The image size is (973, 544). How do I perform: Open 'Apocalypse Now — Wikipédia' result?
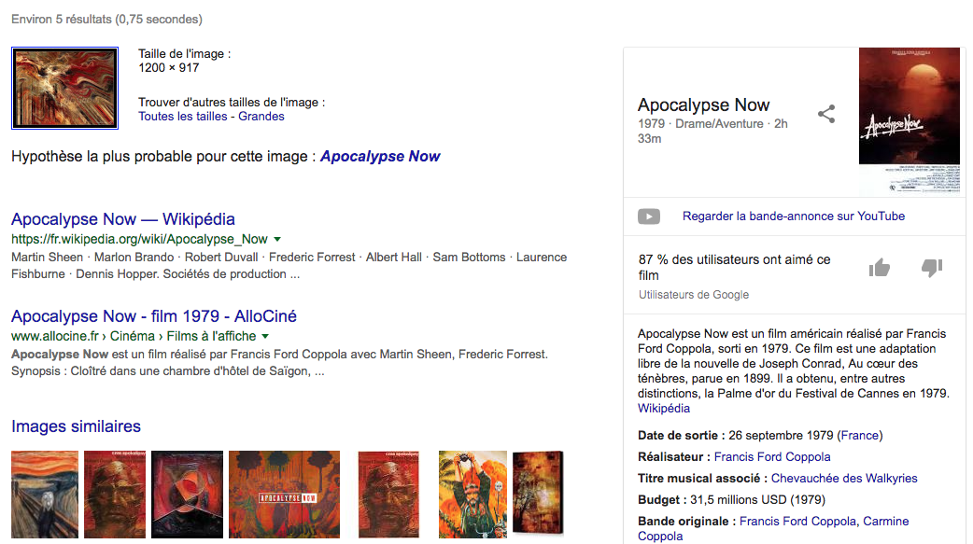[123, 219]
